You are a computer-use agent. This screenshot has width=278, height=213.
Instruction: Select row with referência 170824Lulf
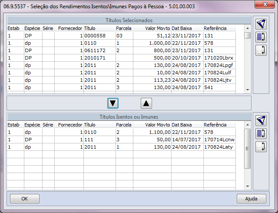122,73
